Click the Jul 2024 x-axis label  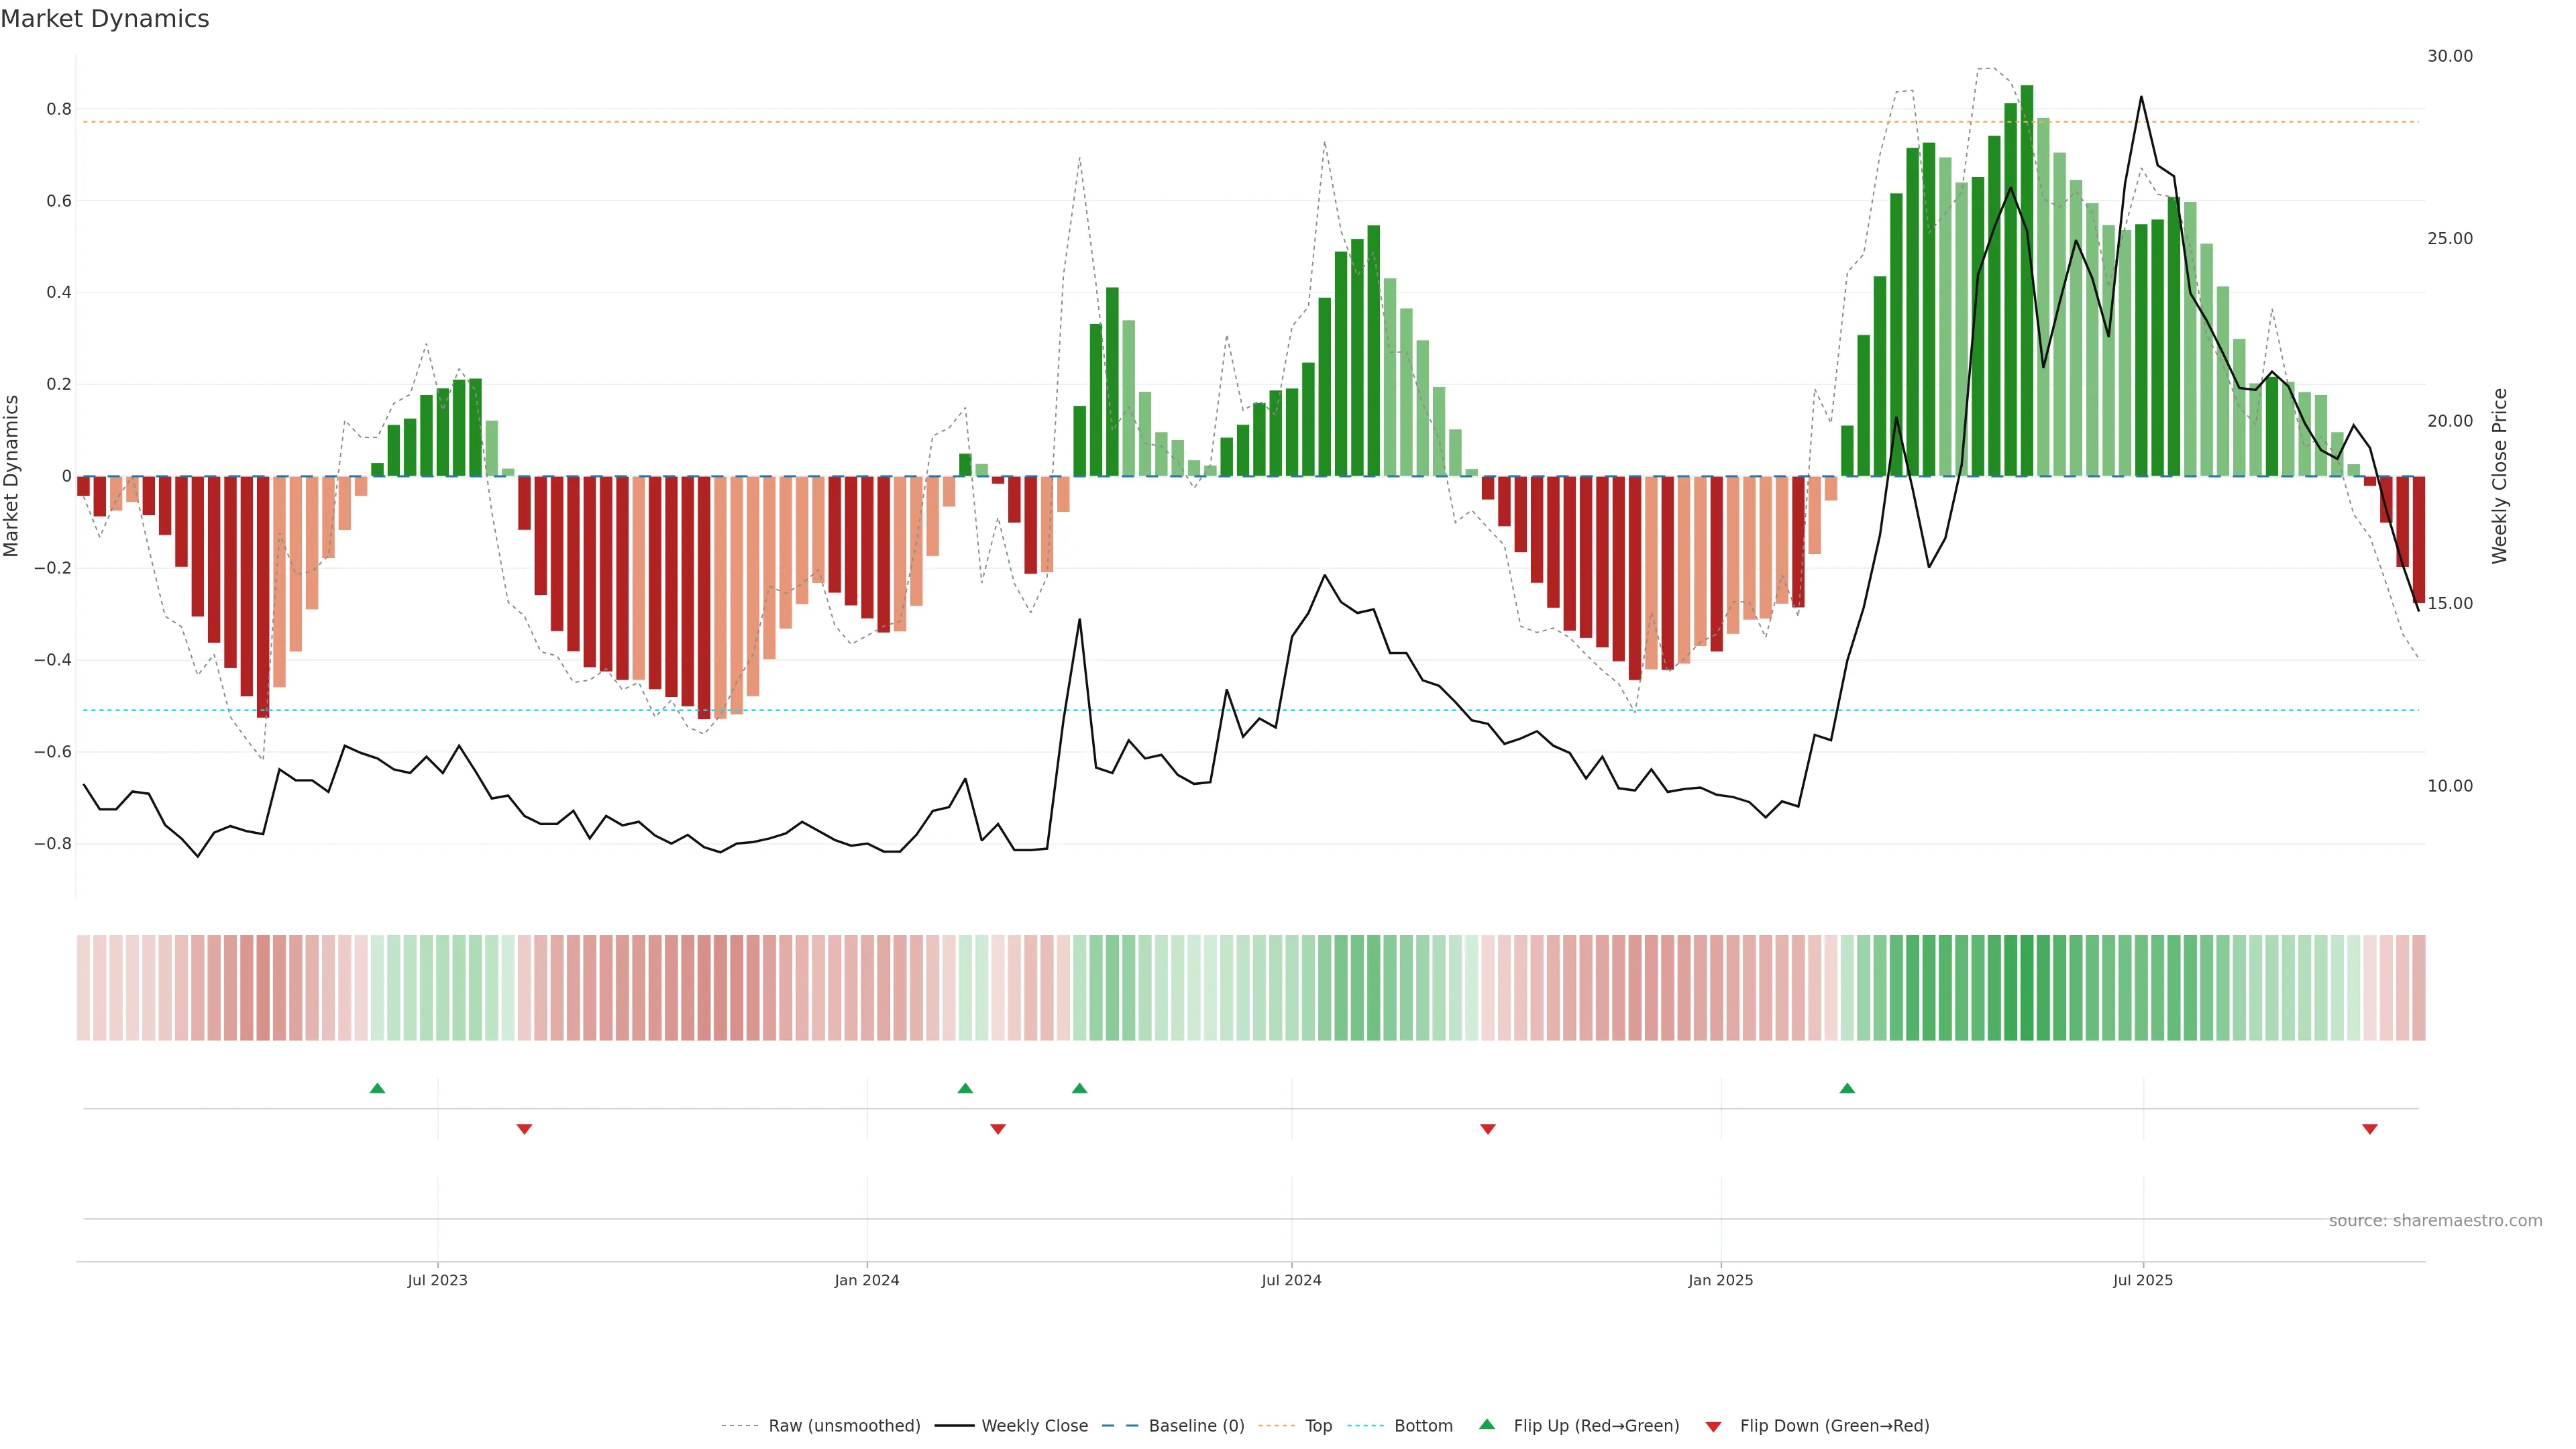(1291, 1280)
